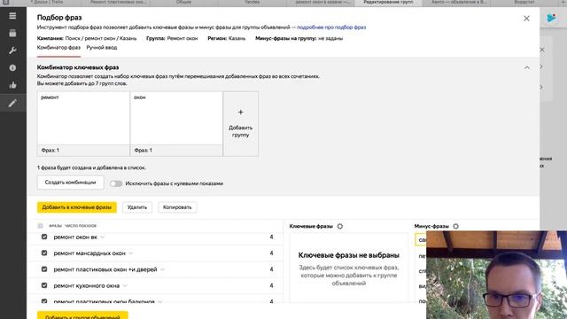The image size is (567, 319).
Task: Click the Ключевые фразы не выбраны message
Action: click(348, 255)
